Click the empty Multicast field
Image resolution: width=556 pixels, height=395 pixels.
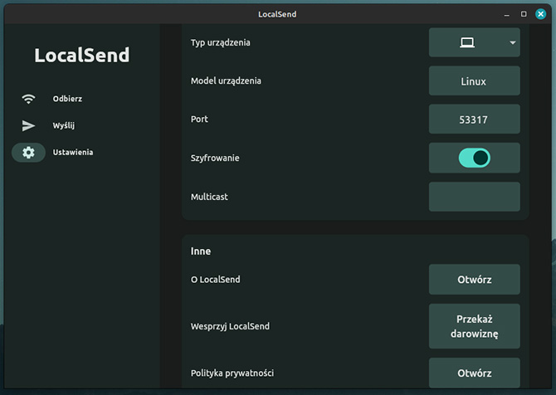tap(475, 197)
